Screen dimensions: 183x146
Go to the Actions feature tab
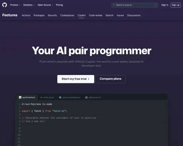point(26,15)
